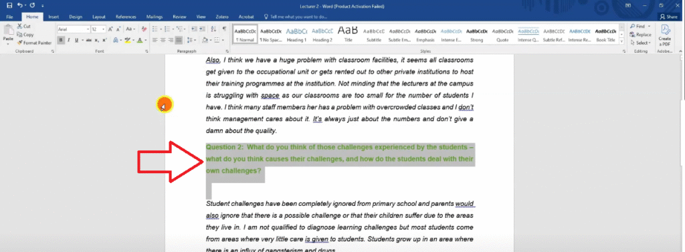Switch to the Layout tab

tap(99, 17)
